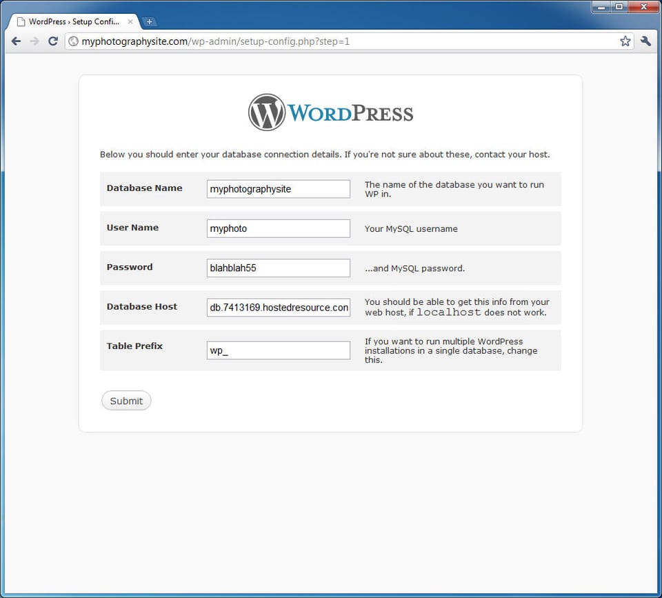This screenshot has height=598, width=662.
Task: Click the multiple WordPress installations description
Action: [451, 350]
